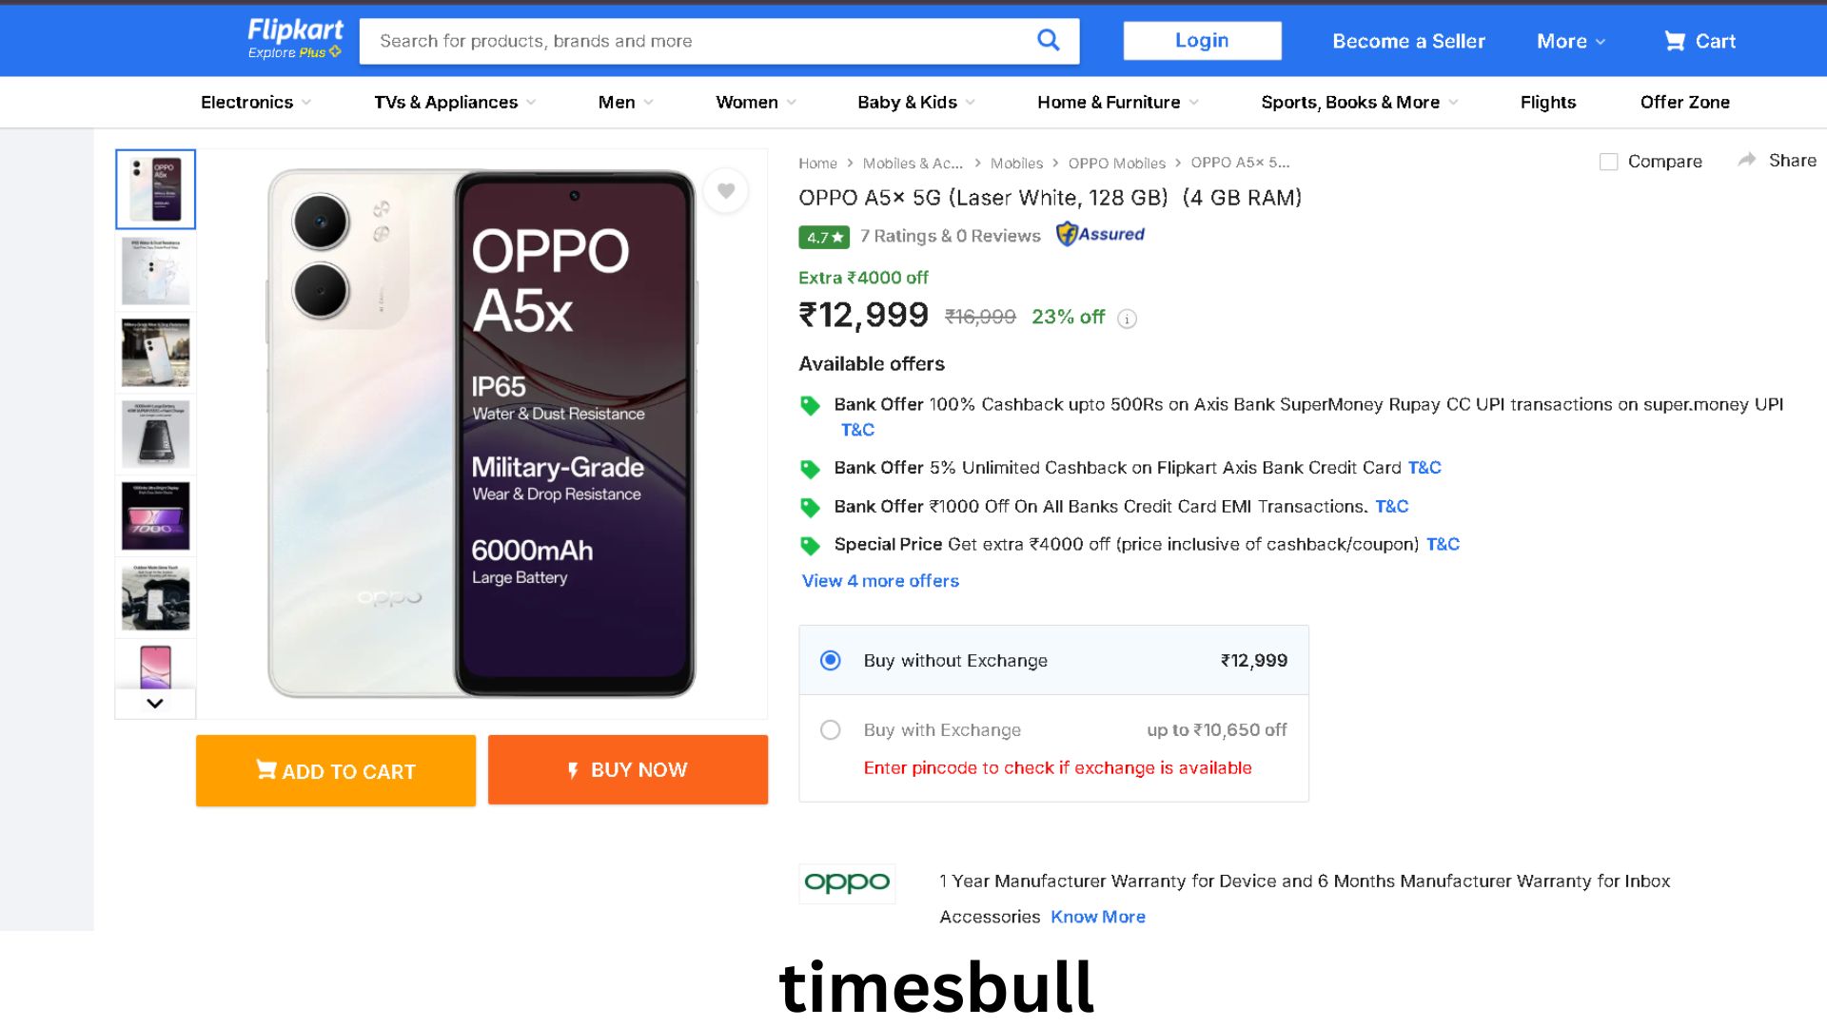
Task: Tick the Compare checkbox
Action: point(1608,162)
